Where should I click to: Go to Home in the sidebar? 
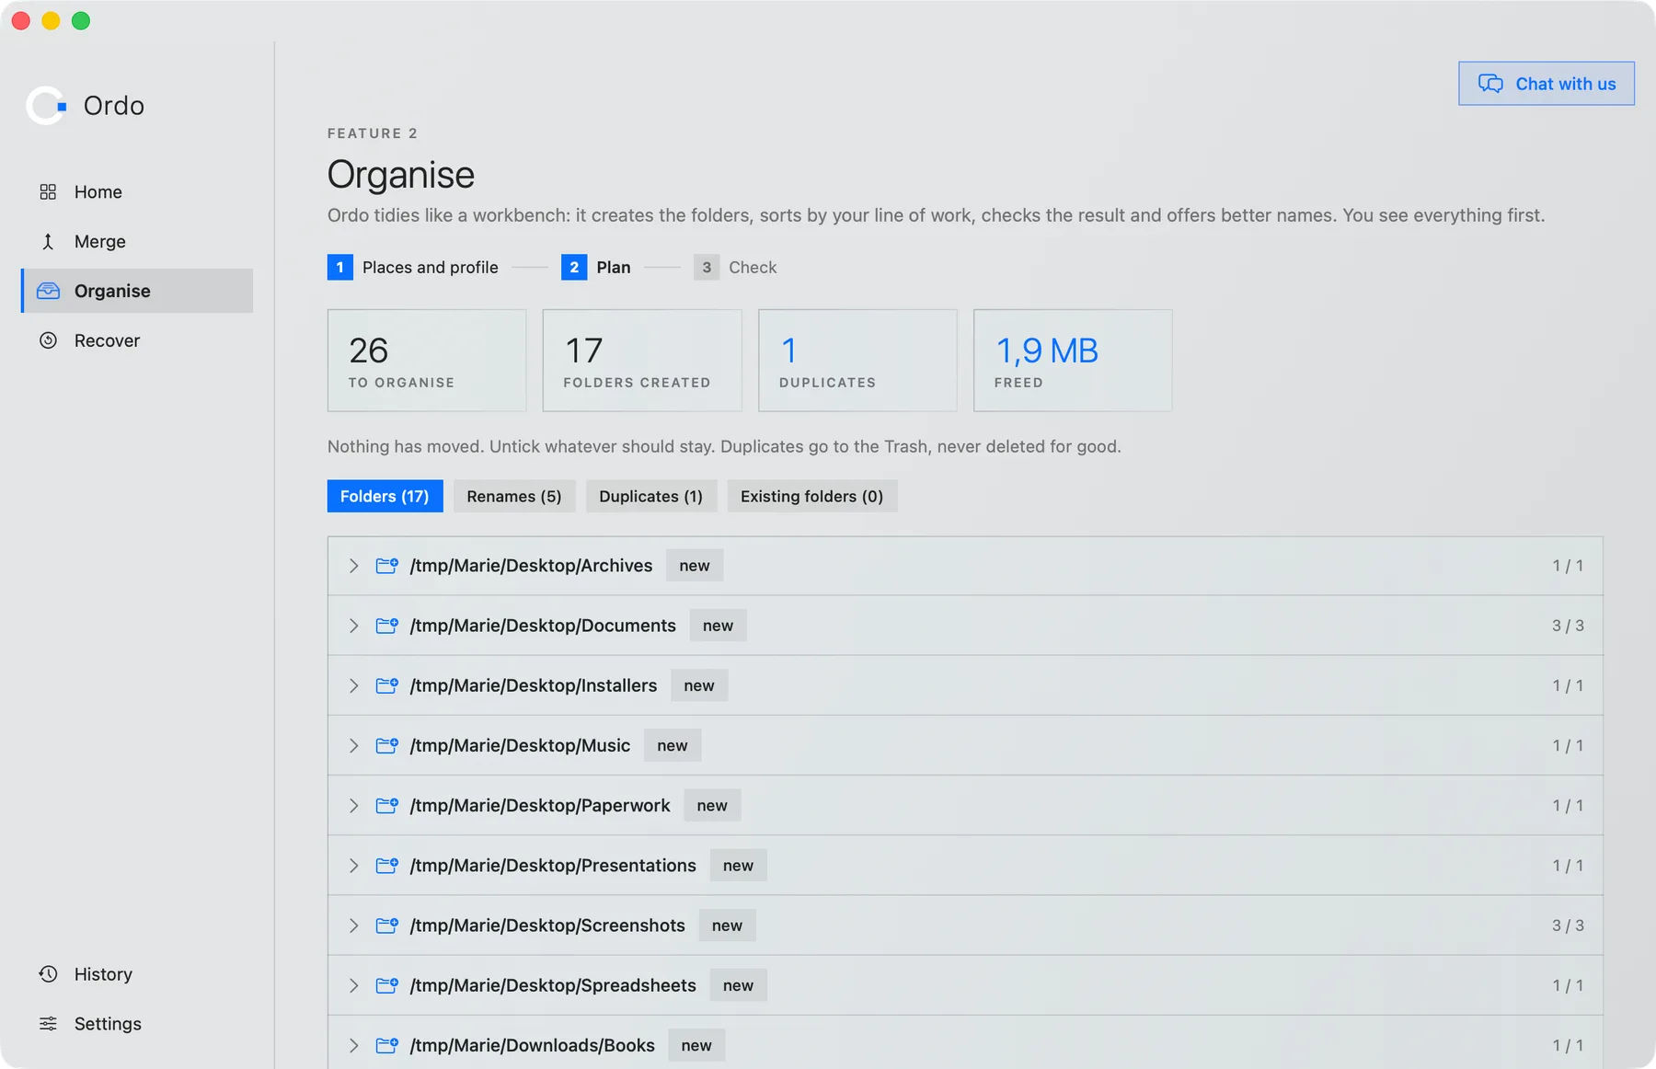tap(137, 191)
